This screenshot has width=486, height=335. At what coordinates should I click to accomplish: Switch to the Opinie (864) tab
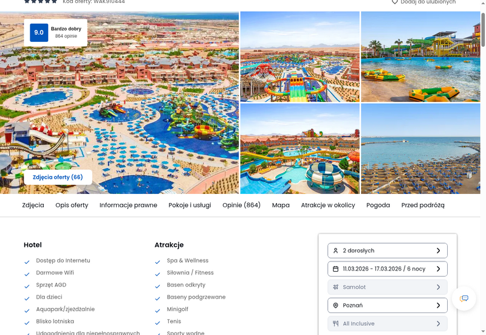pos(241,205)
